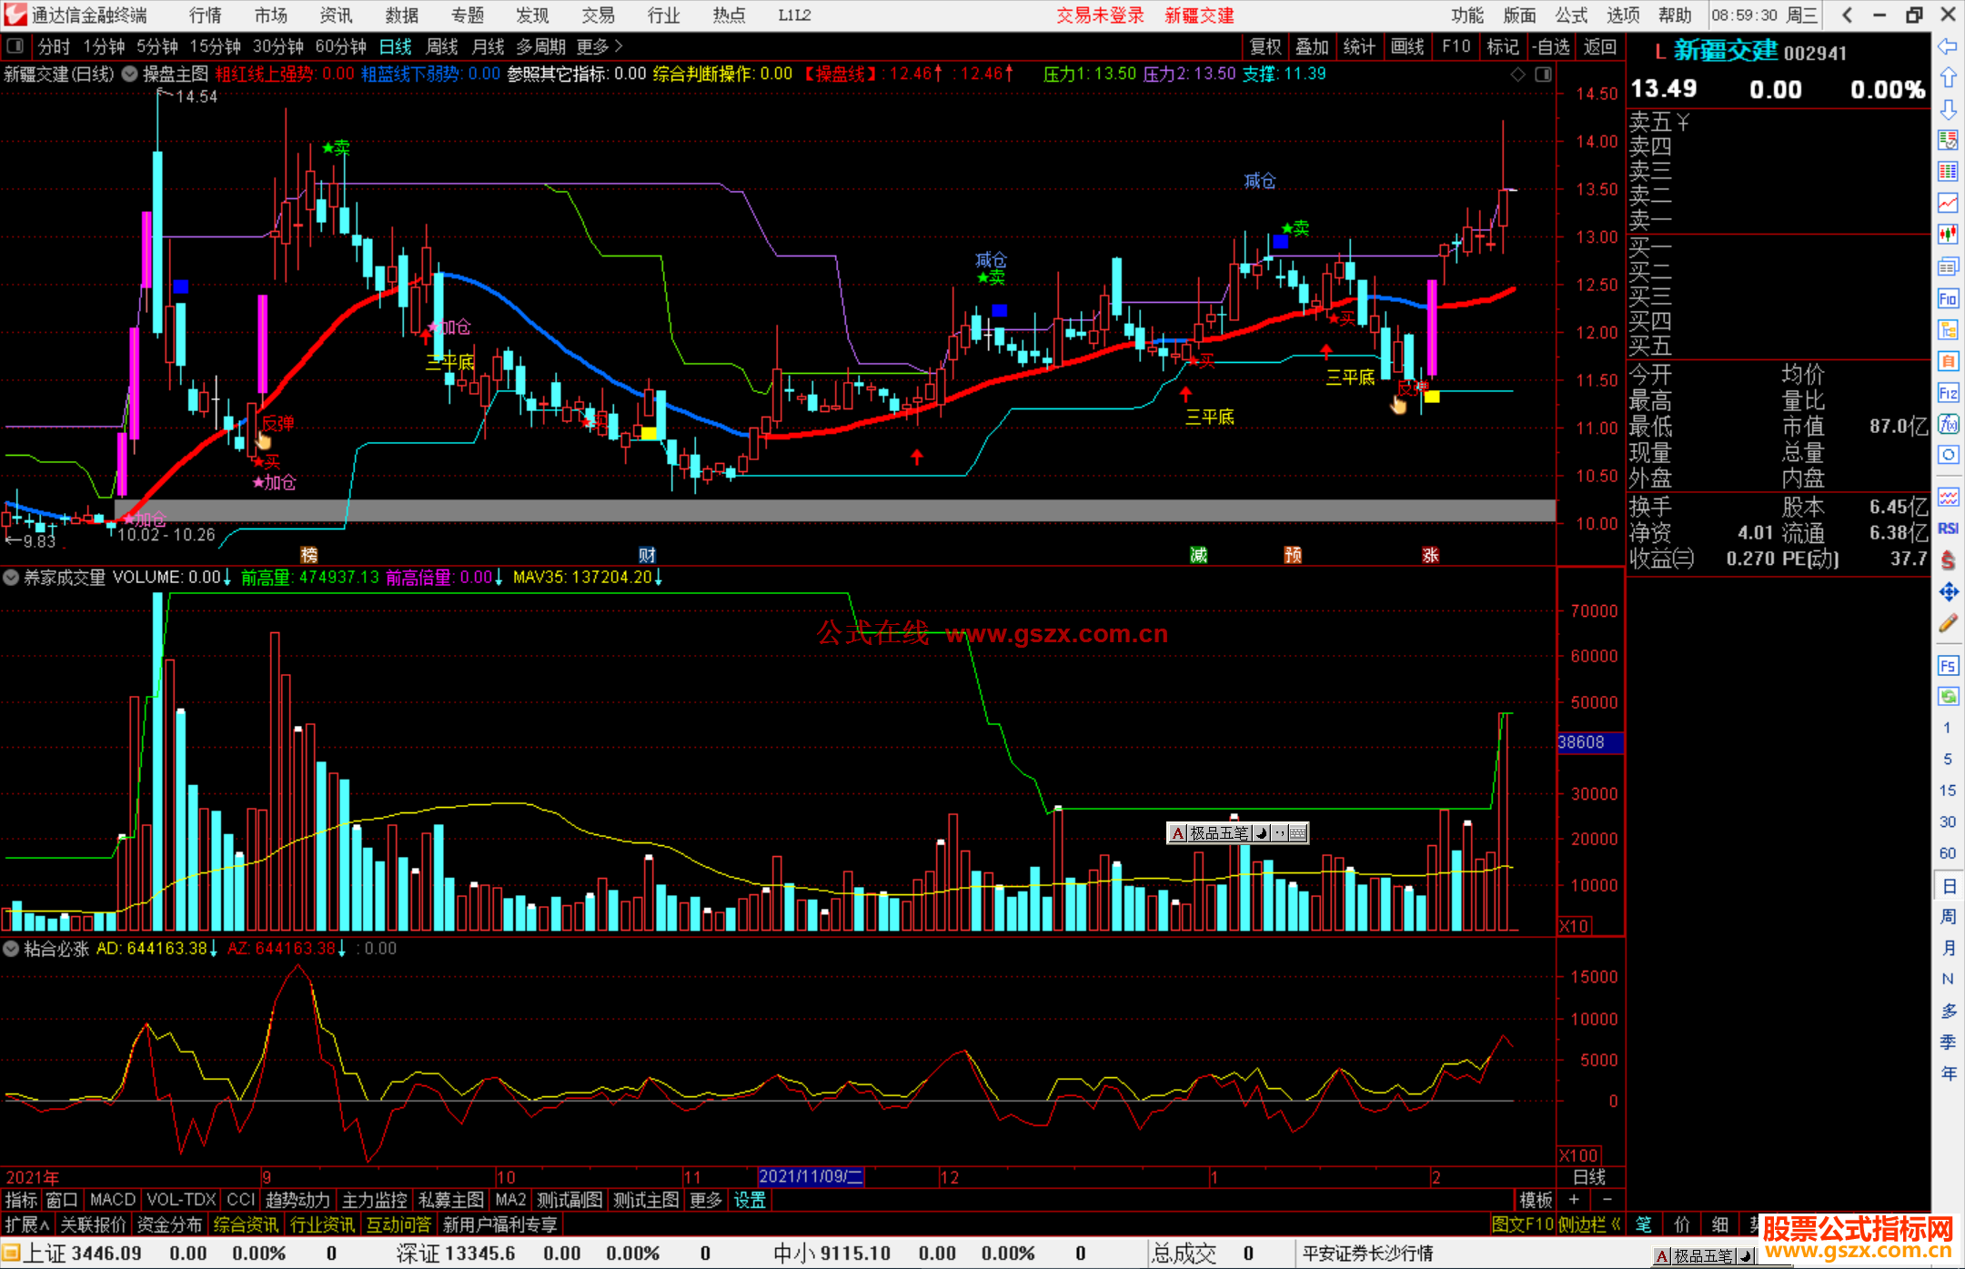Viewport: 1965px width, 1269px height.
Task: Select 15-minute period in right sidebar
Action: tap(1948, 791)
